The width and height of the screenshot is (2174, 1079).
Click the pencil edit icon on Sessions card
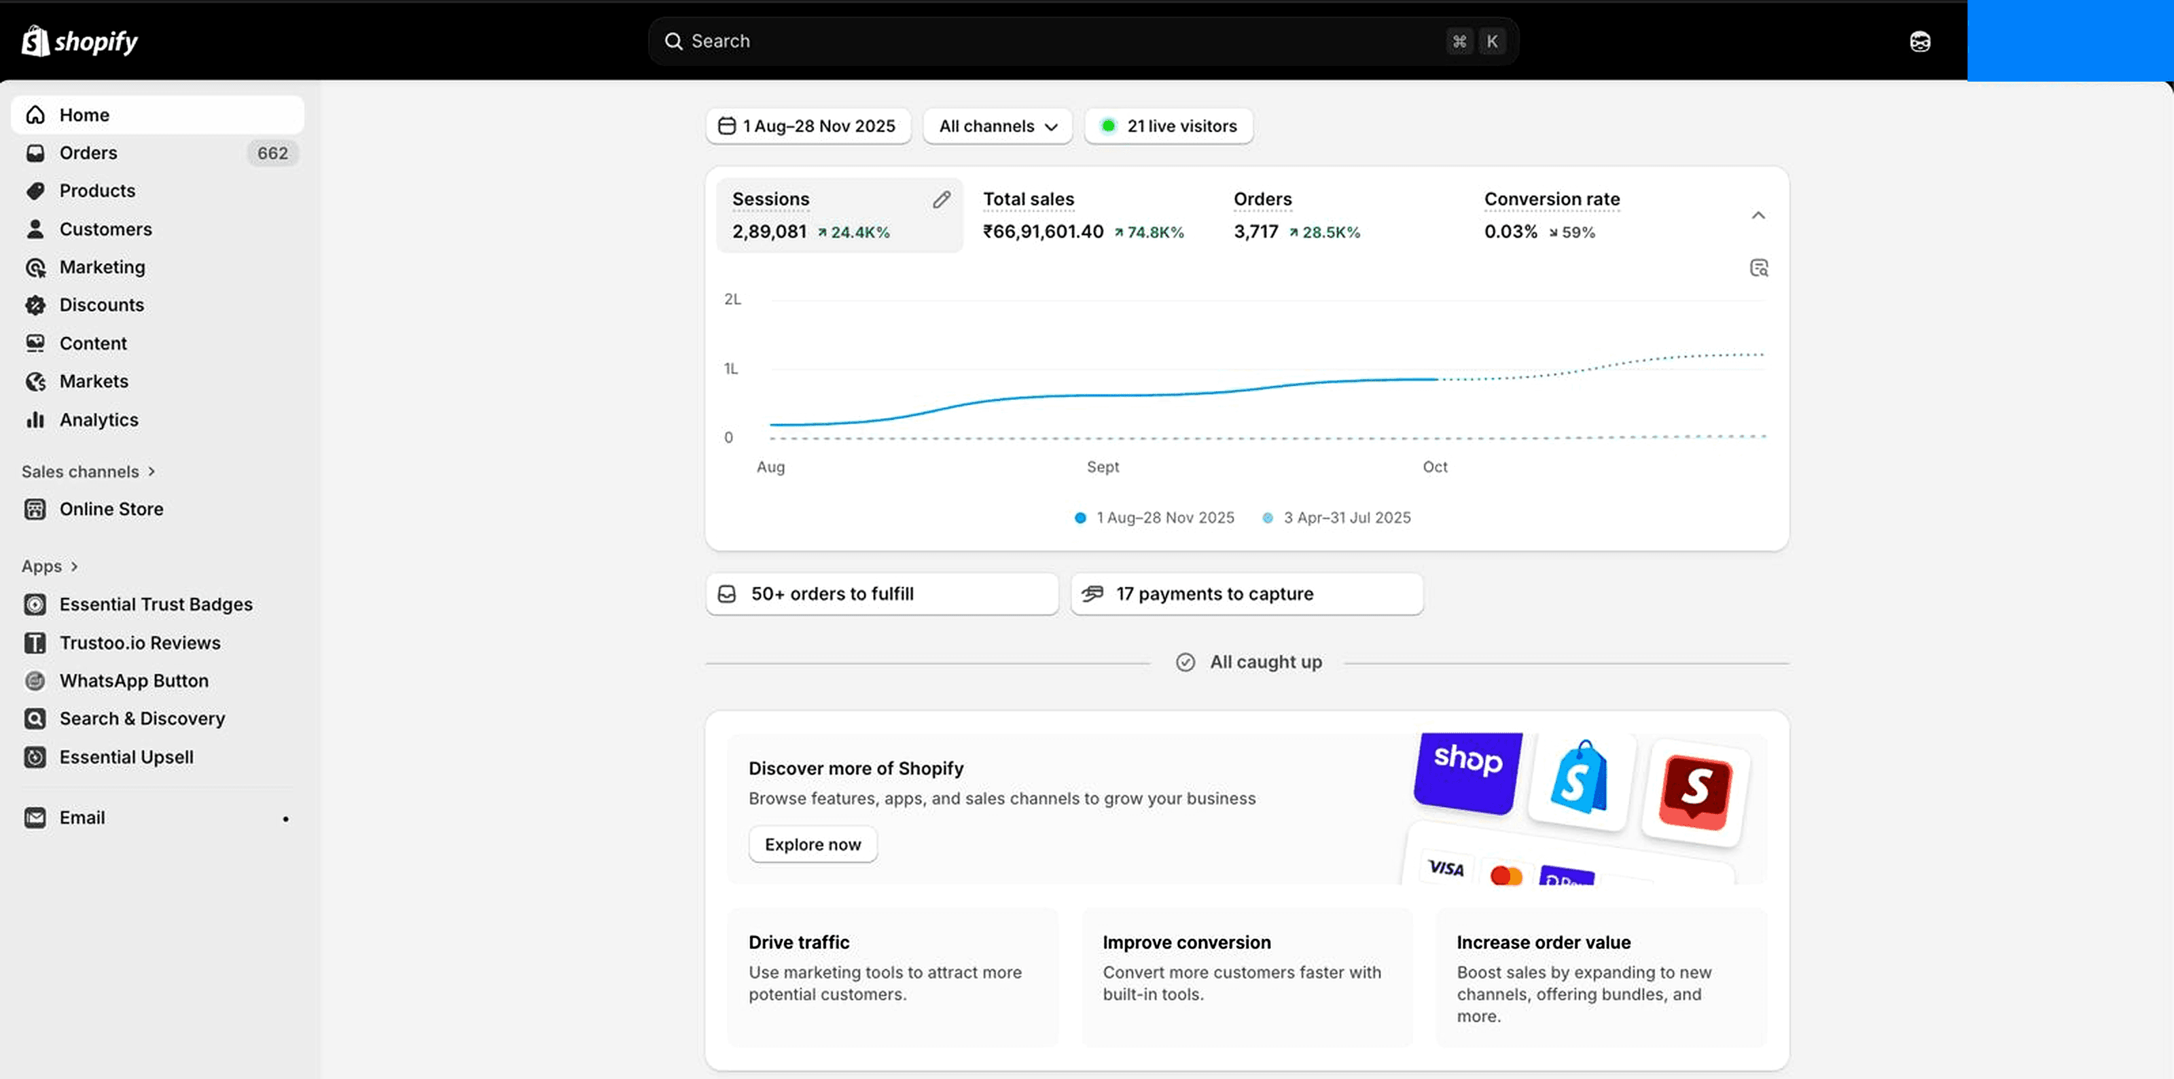pyautogui.click(x=941, y=200)
